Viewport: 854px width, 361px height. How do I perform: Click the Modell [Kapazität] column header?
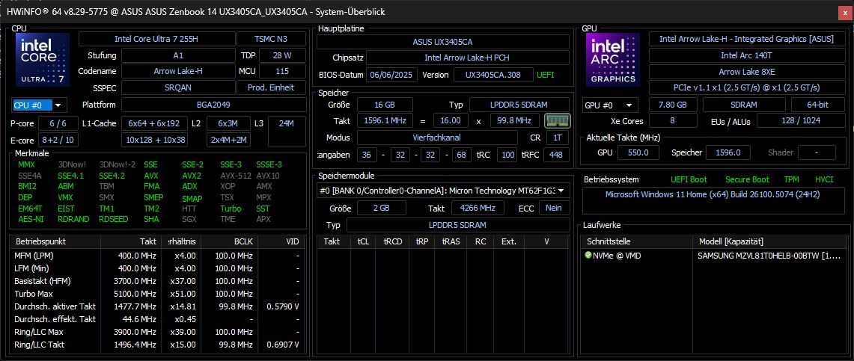point(730,241)
